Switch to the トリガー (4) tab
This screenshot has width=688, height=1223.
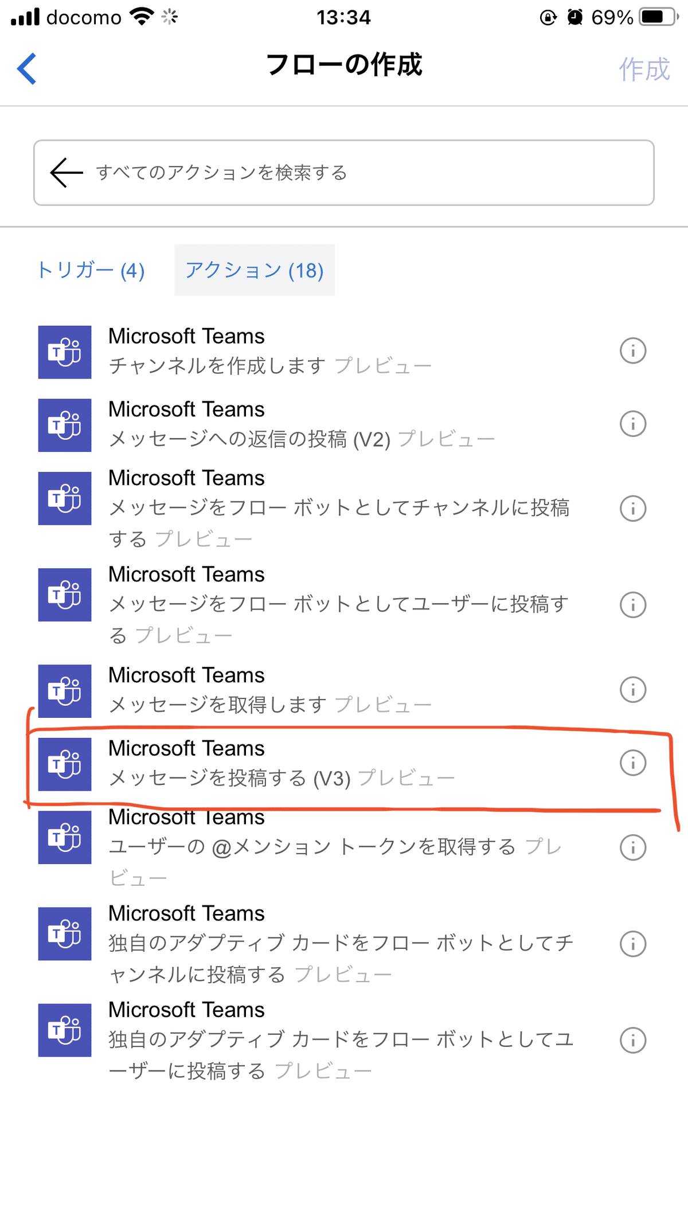point(92,270)
